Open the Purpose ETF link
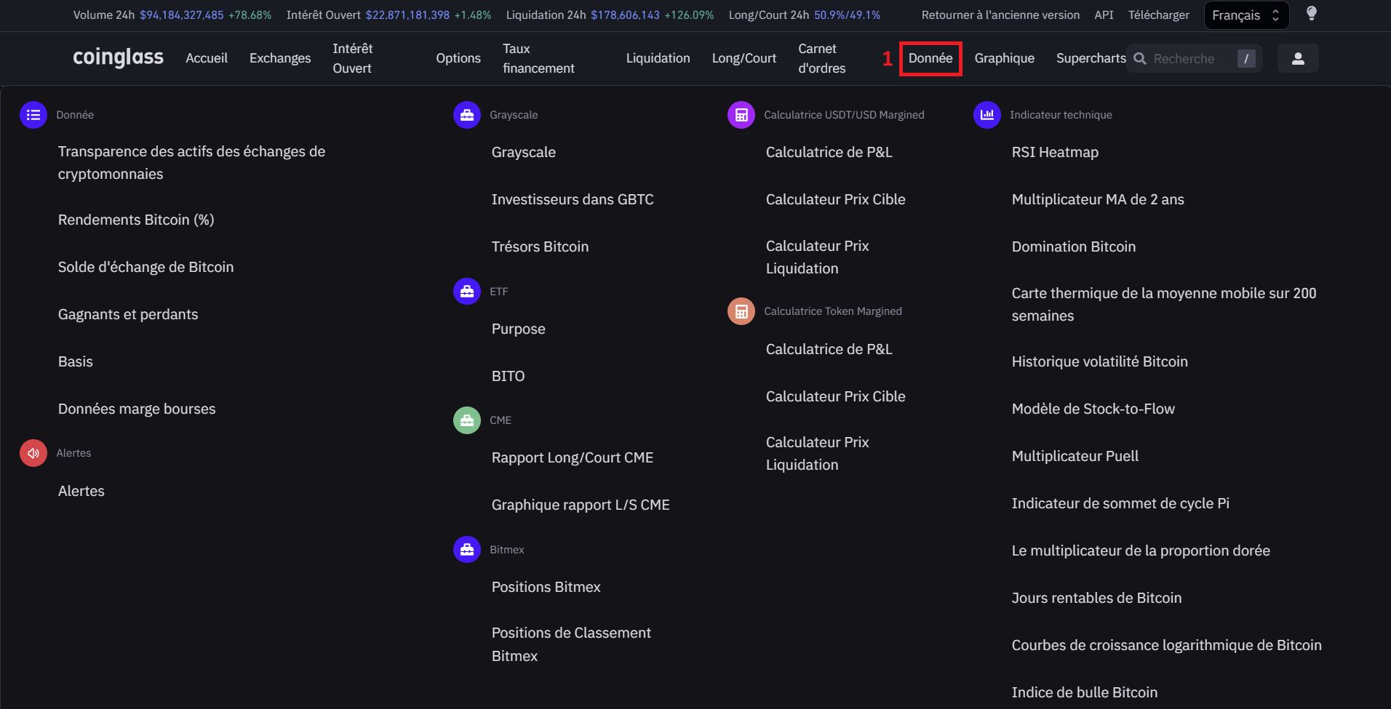The image size is (1391, 709). [519, 329]
